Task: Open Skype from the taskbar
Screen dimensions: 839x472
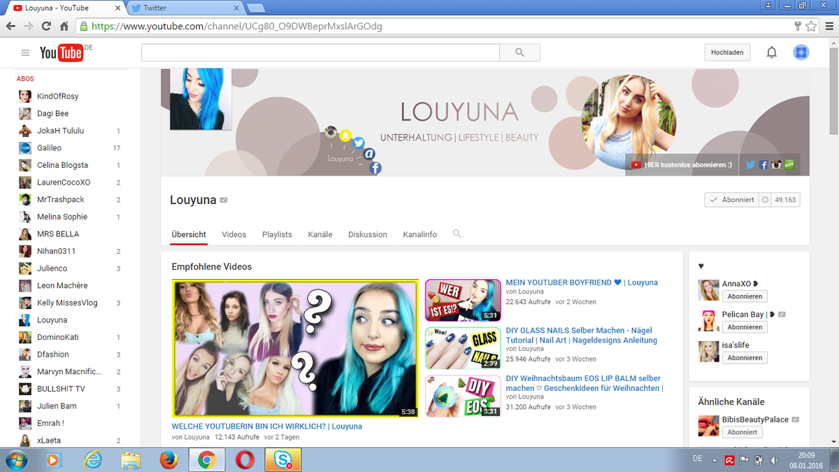Action: [x=282, y=459]
